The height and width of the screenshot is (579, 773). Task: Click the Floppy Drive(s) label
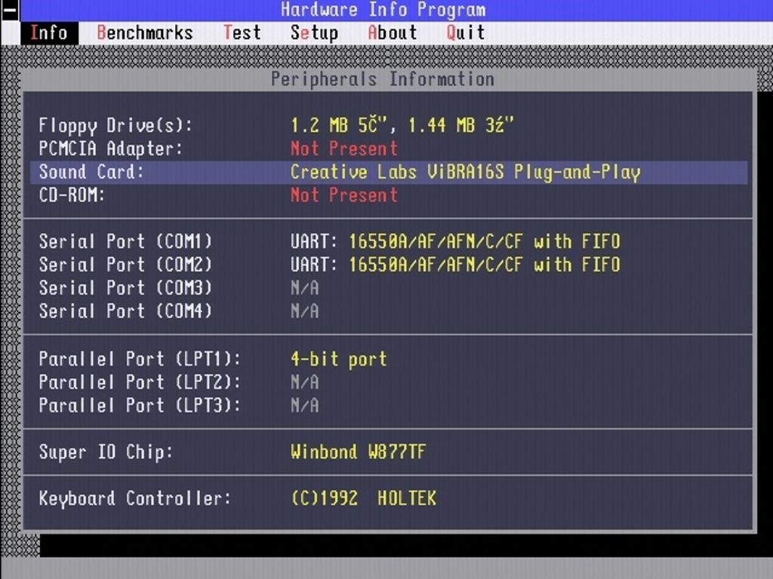(115, 126)
